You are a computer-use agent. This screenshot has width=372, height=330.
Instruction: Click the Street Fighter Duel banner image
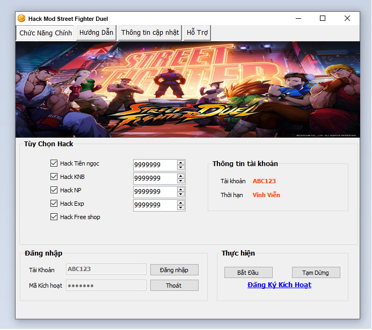(x=187, y=89)
